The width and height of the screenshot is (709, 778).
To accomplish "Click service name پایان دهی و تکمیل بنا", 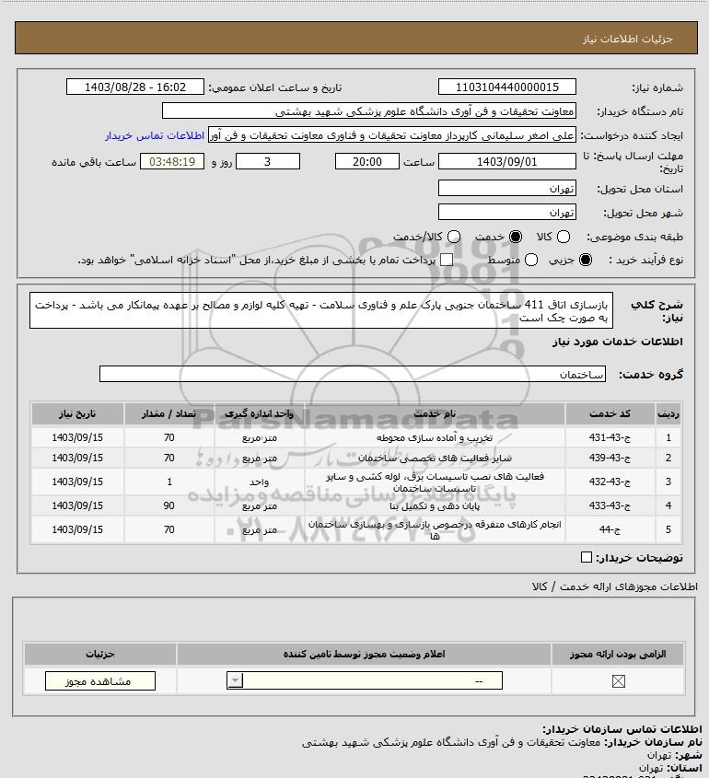I will tap(435, 506).
